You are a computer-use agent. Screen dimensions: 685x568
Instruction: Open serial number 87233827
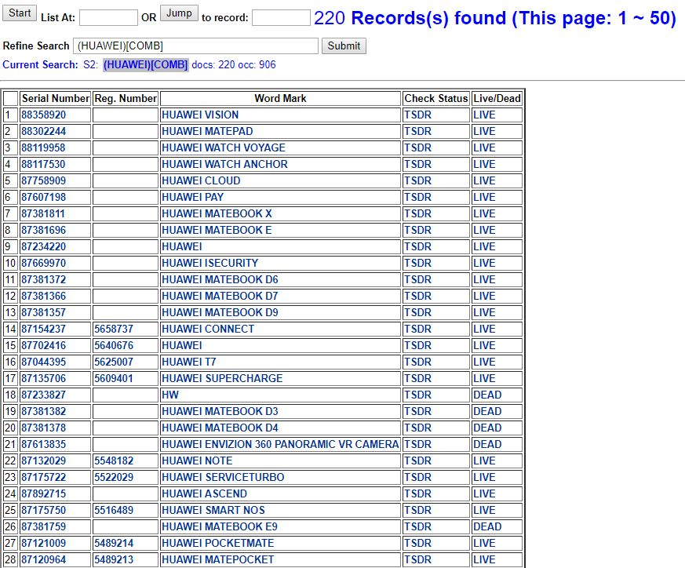tap(43, 395)
